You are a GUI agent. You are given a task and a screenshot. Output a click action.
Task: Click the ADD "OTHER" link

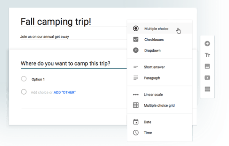coord(65,92)
